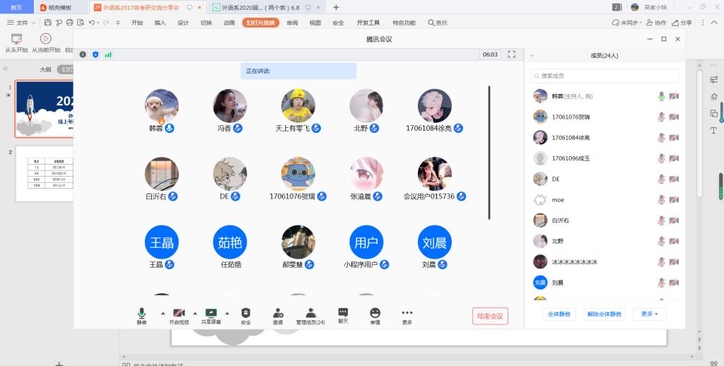724x366 pixels.
Task: Switch to the 幻灯片放映 ribbon tab
Action: pos(260,23)
